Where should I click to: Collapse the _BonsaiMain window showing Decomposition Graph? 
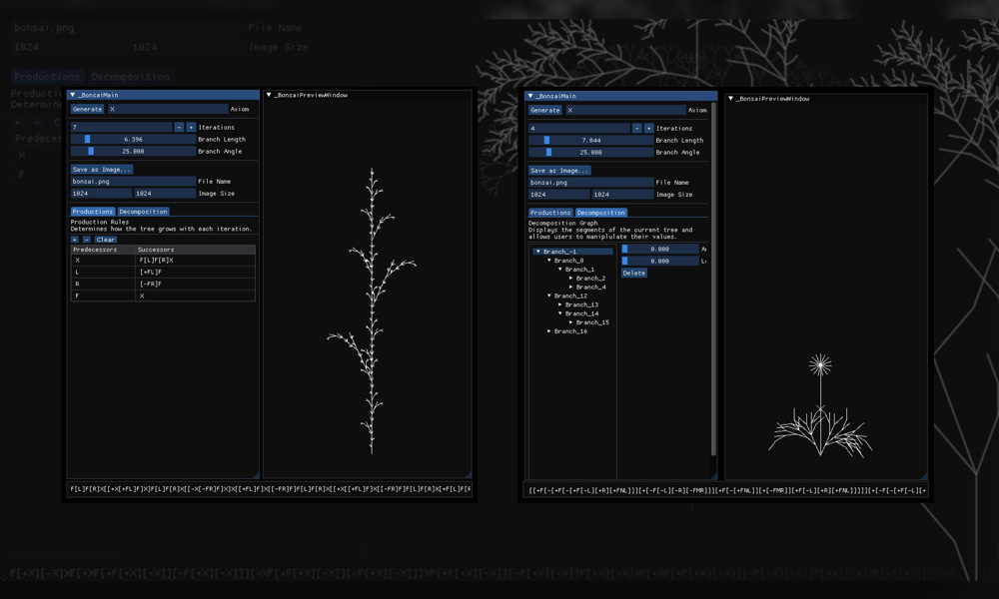(531, 97)
